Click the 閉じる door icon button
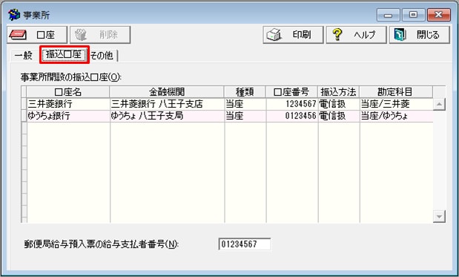The height and width of the screenshot is (277, 459). tap(420, 35)
